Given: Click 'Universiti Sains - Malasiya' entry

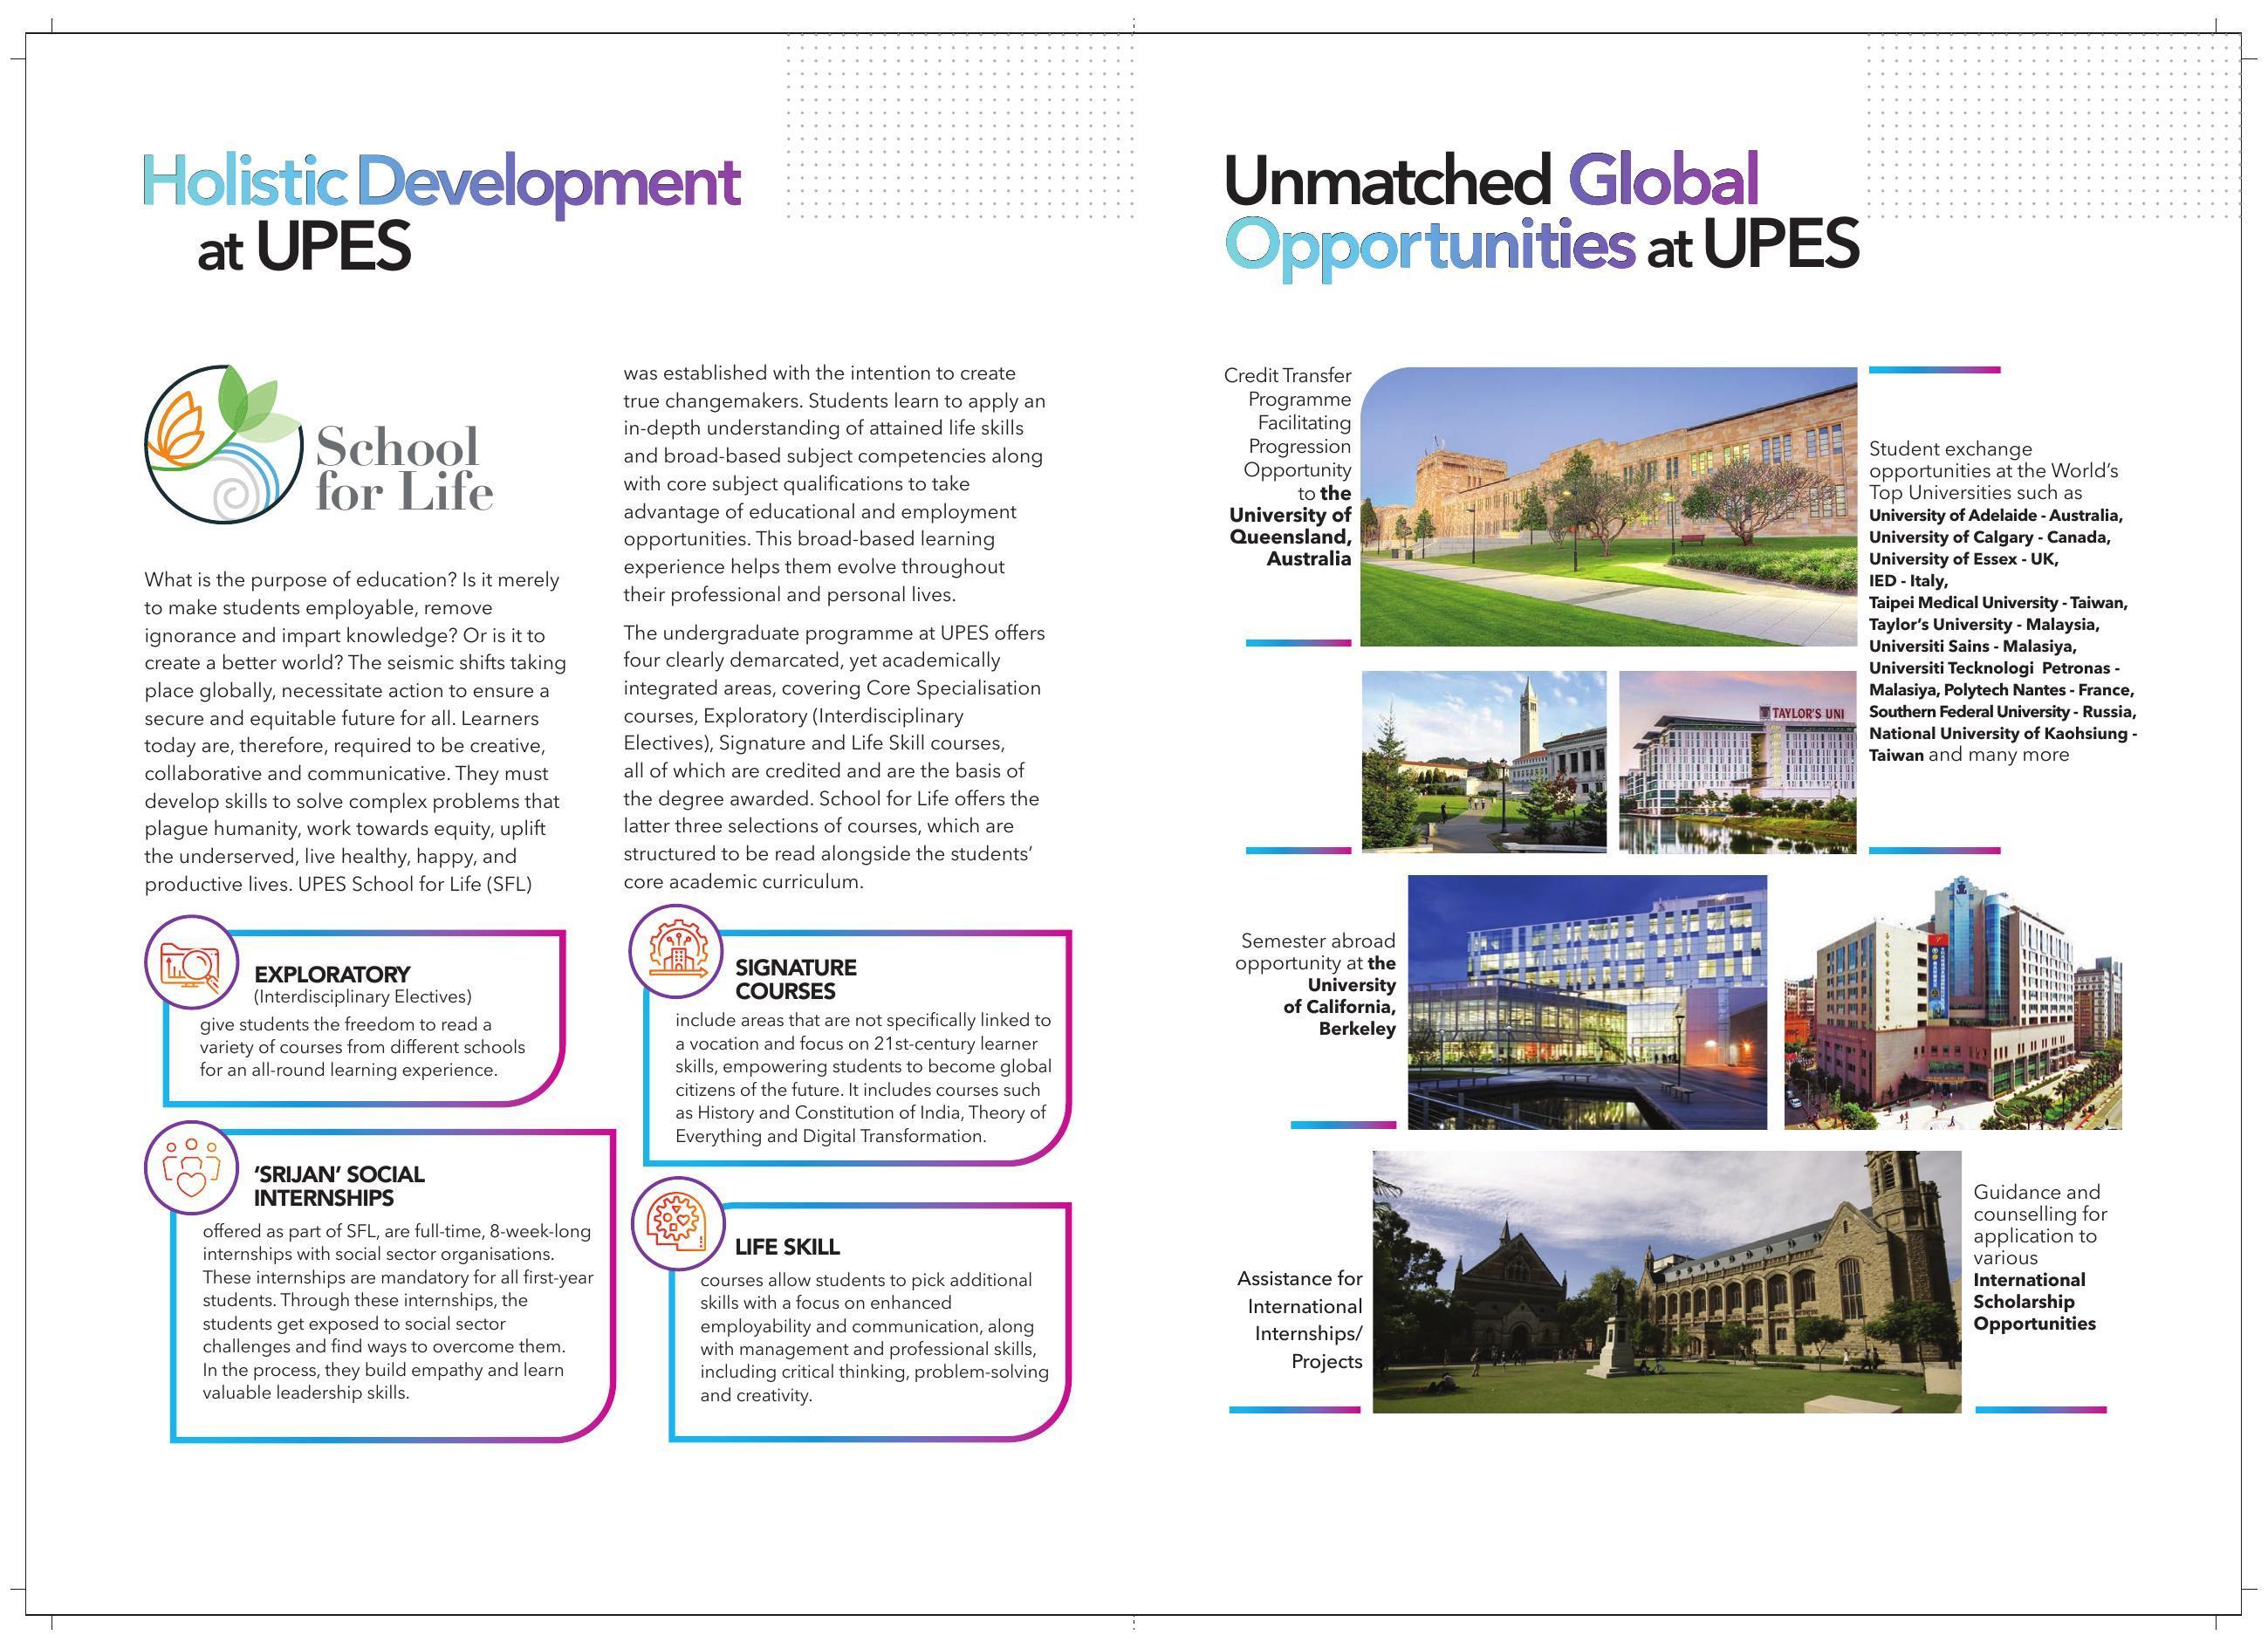Looking at the screenshot, I should pos(1973,647).
